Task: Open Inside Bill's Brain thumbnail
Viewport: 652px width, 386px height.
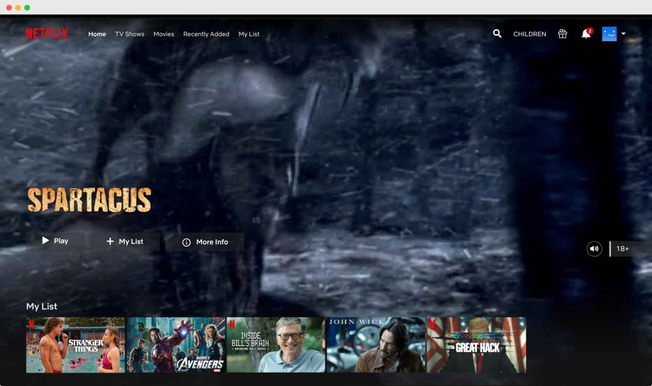Action: click(x=276, y=345)
